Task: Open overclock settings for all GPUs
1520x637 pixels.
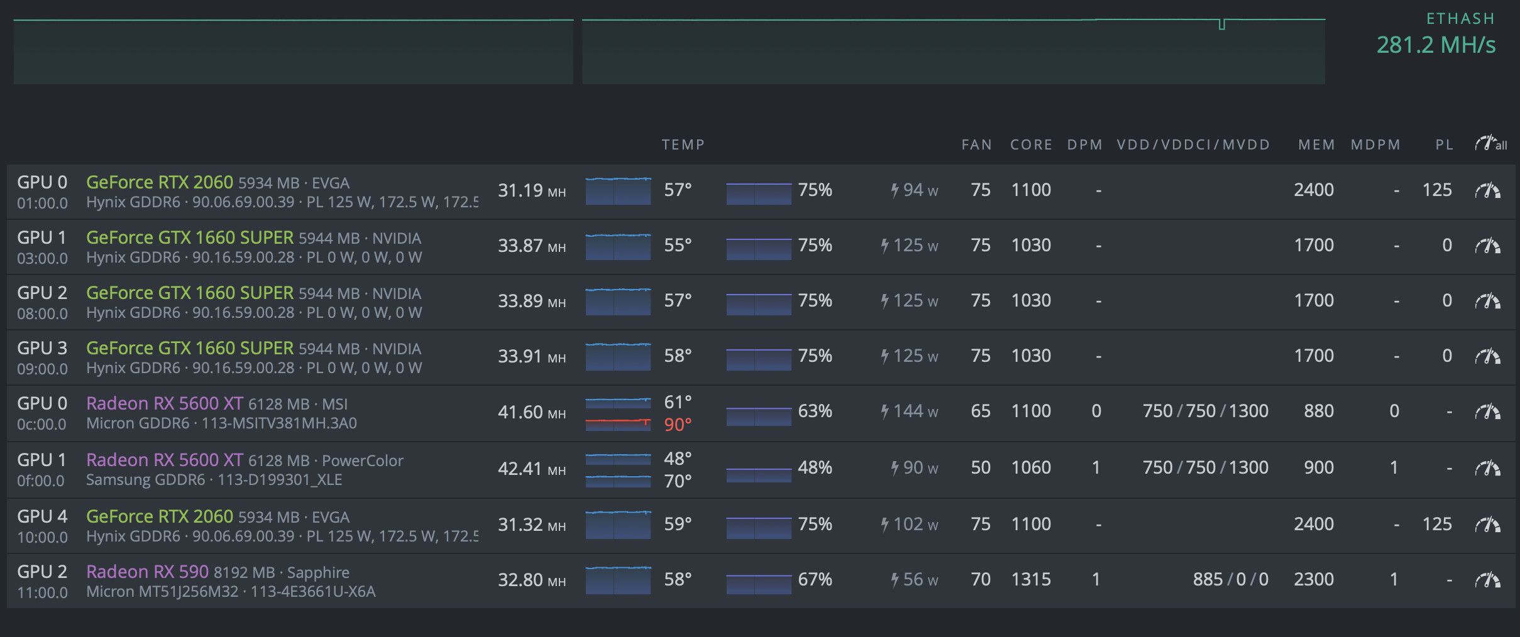Action: tap(1490, 144)
